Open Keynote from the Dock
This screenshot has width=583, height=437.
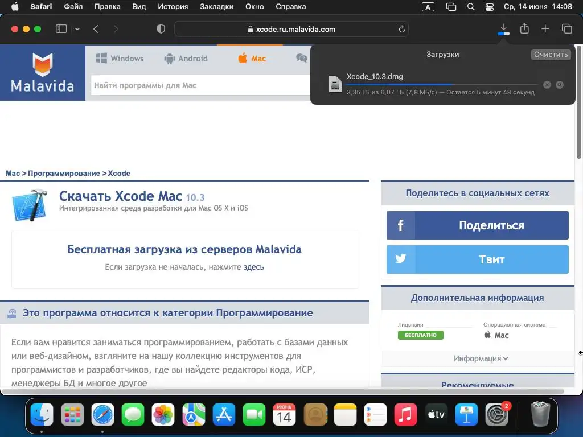point(466,414)
